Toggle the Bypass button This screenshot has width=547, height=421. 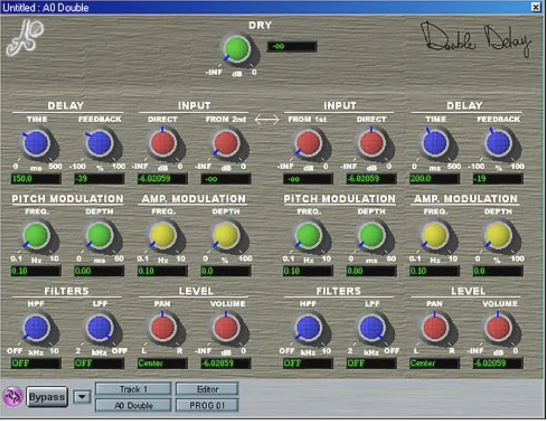[x=47, y=397]
